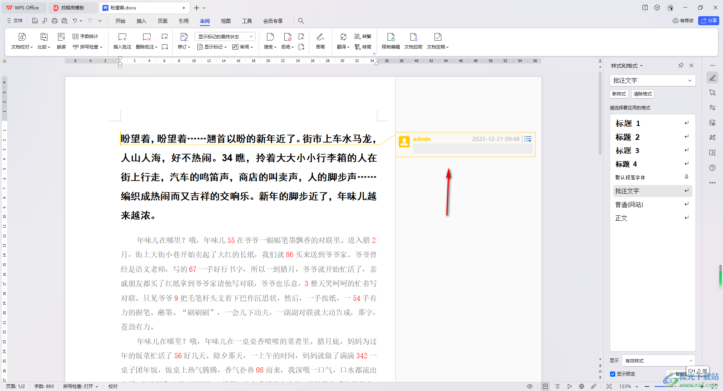Close the 样式和格式 panel

pyautogui.click(x=691, y=65)
